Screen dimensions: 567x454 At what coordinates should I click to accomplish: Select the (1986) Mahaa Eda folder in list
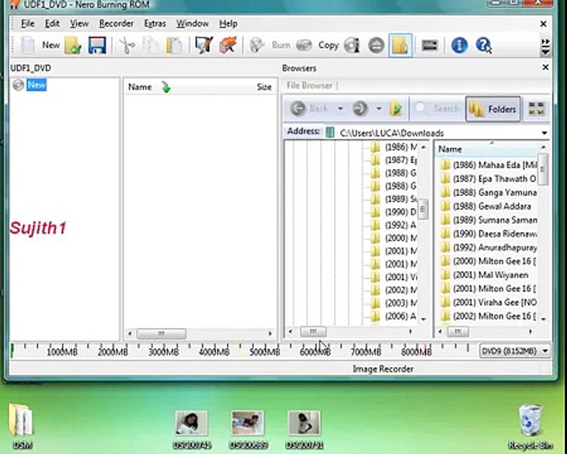tap(488, 165)
